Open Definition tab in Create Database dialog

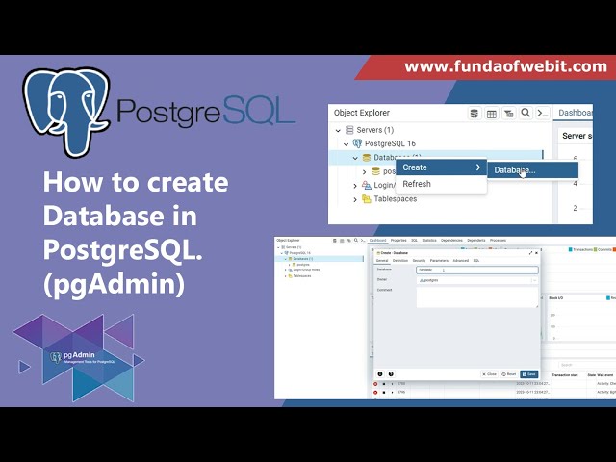coord(400,261)
